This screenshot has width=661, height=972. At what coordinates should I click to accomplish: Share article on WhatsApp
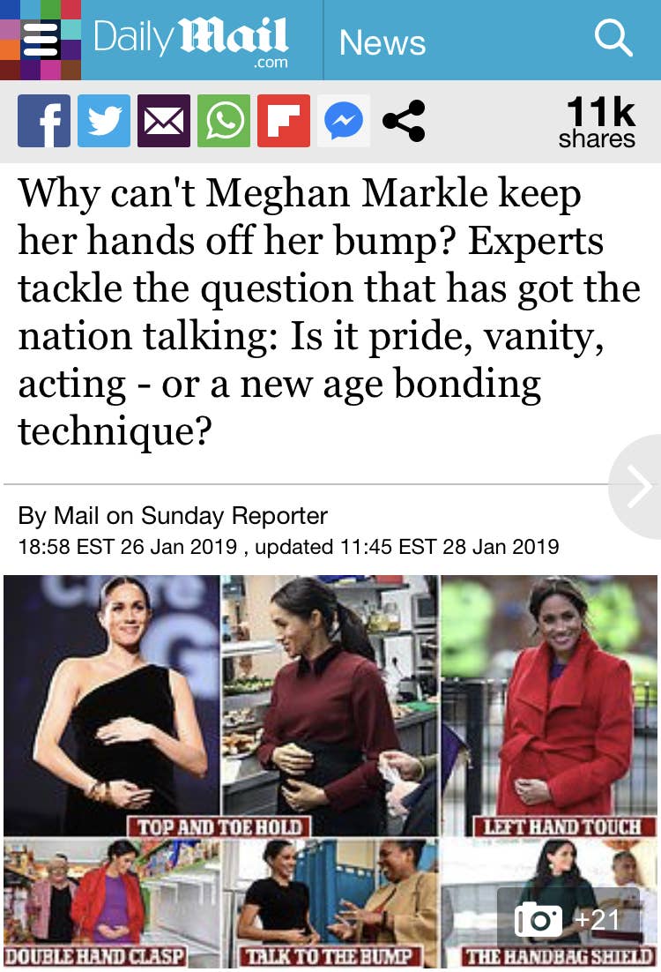(224, 121)
